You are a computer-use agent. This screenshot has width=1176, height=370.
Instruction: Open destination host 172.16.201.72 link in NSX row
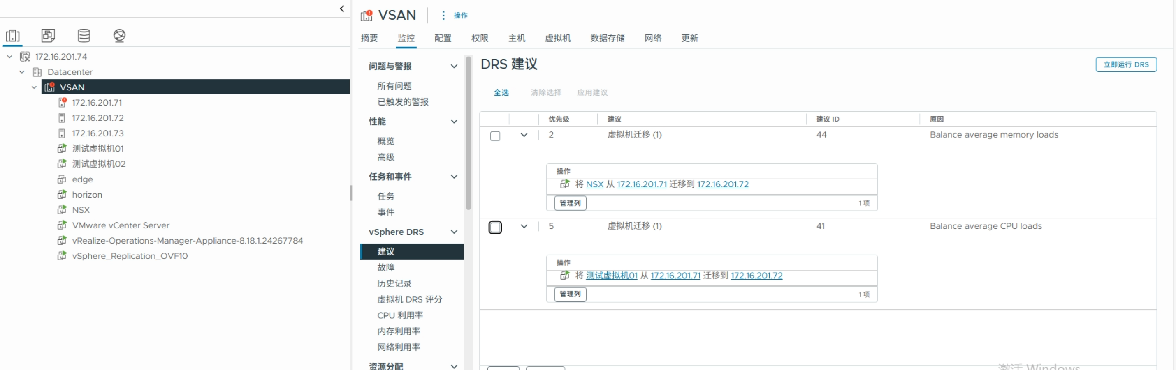click(x=723, y=184)
